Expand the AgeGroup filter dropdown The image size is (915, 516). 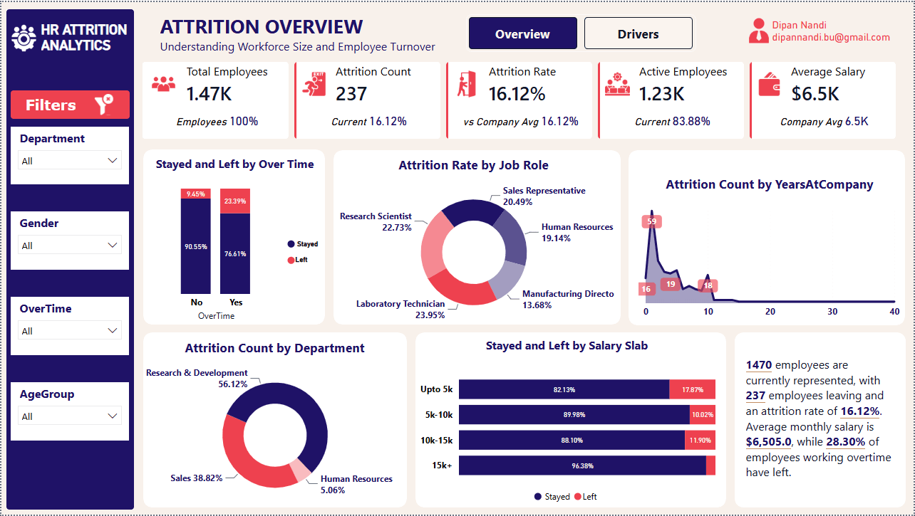pos(70,416)
